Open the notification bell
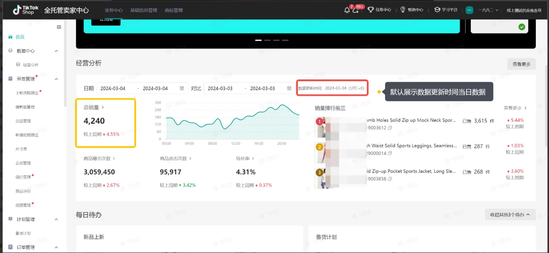 (347, 10)
